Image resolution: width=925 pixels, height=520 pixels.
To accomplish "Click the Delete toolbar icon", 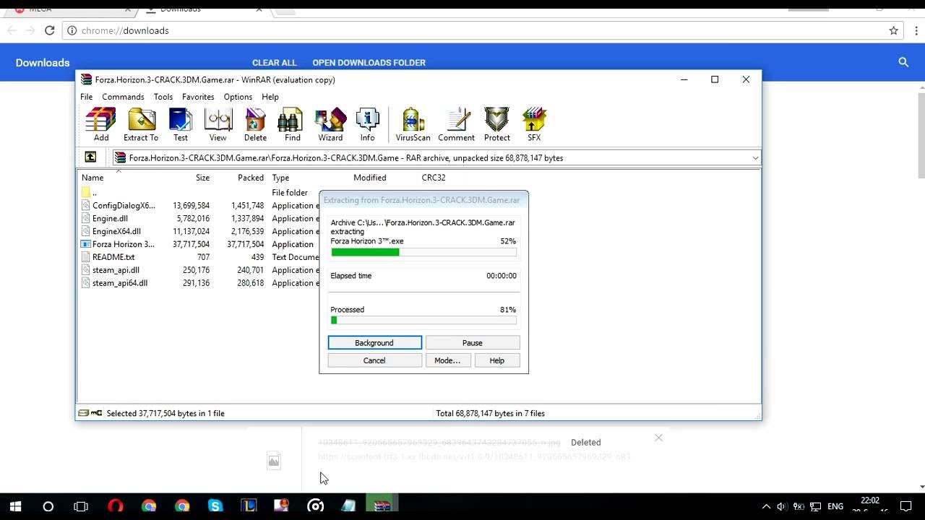I will (x=255, y=124).
